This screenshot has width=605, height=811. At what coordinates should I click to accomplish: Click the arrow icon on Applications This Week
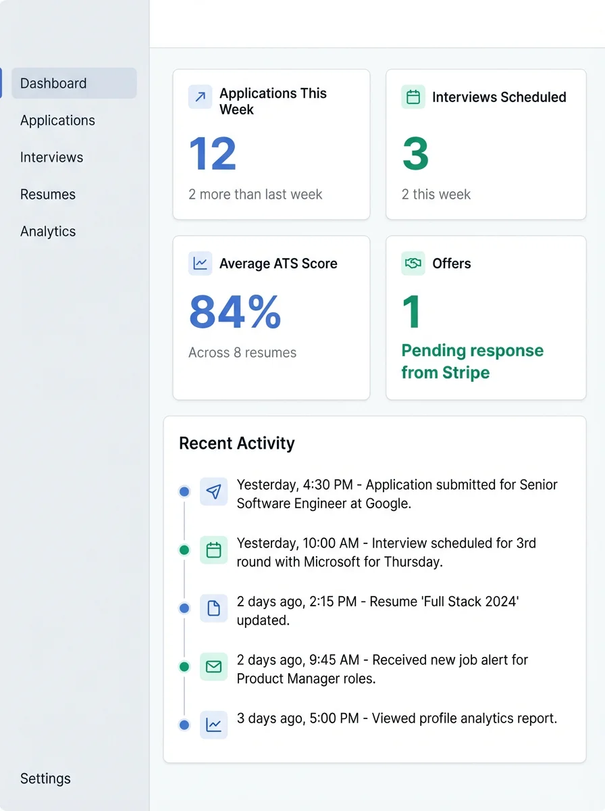(x=200, y=97)
